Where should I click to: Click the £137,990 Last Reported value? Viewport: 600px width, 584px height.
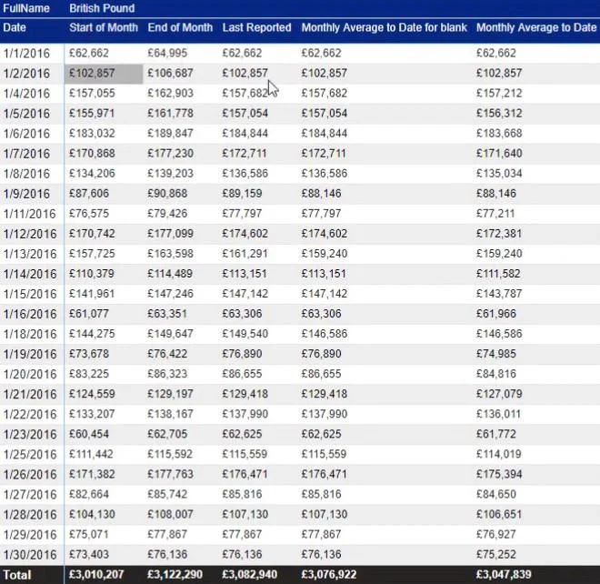tap(245, 414)
